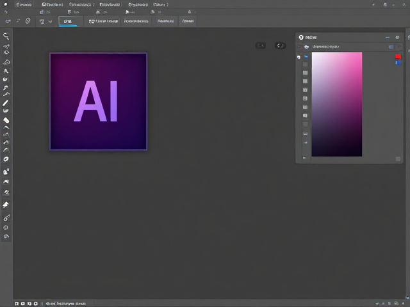
Task: Click the options bar button with looping-arrows icon
Action: click(x=103, y=21)
